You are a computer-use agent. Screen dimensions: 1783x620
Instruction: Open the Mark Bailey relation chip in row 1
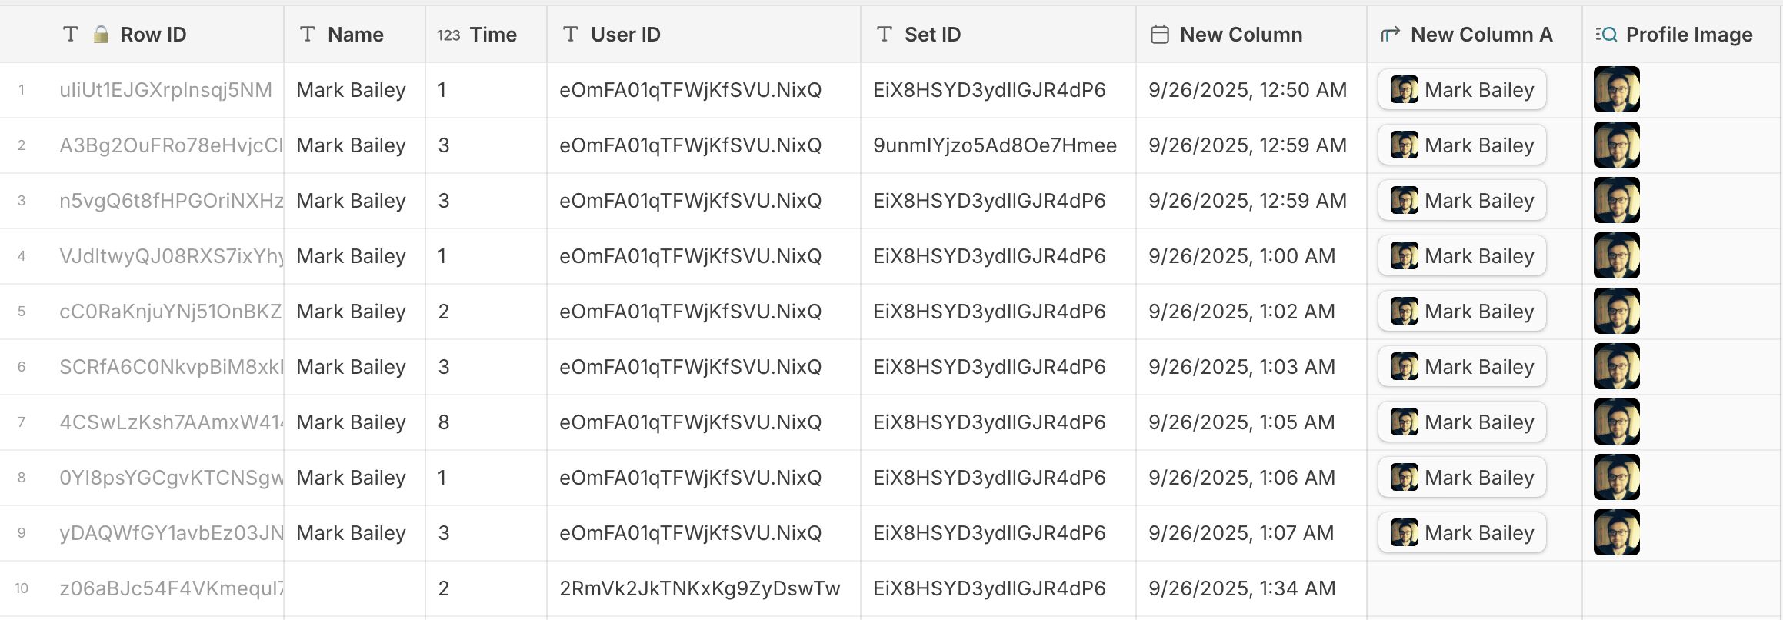pyautogui.click(x=1461, y=90)
